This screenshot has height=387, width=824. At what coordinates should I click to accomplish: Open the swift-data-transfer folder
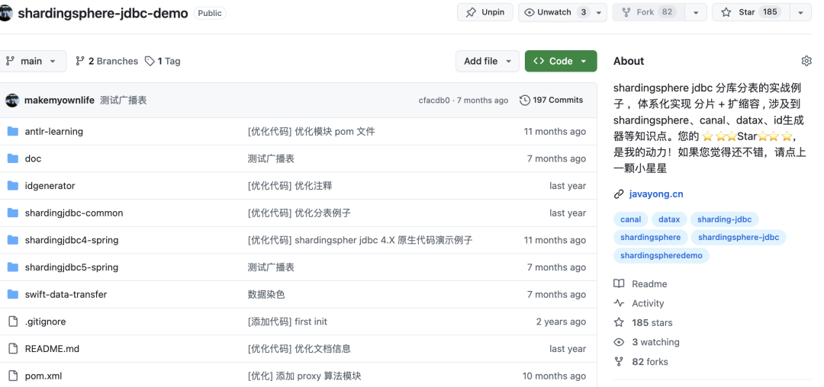click(66, 295)
